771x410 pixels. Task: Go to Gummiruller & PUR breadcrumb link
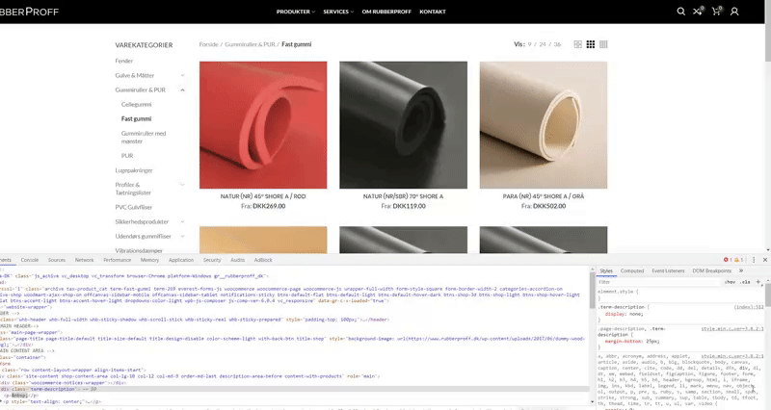250,44
